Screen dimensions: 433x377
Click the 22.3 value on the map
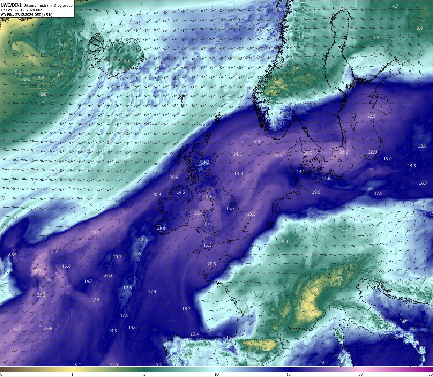click(108, 276)
